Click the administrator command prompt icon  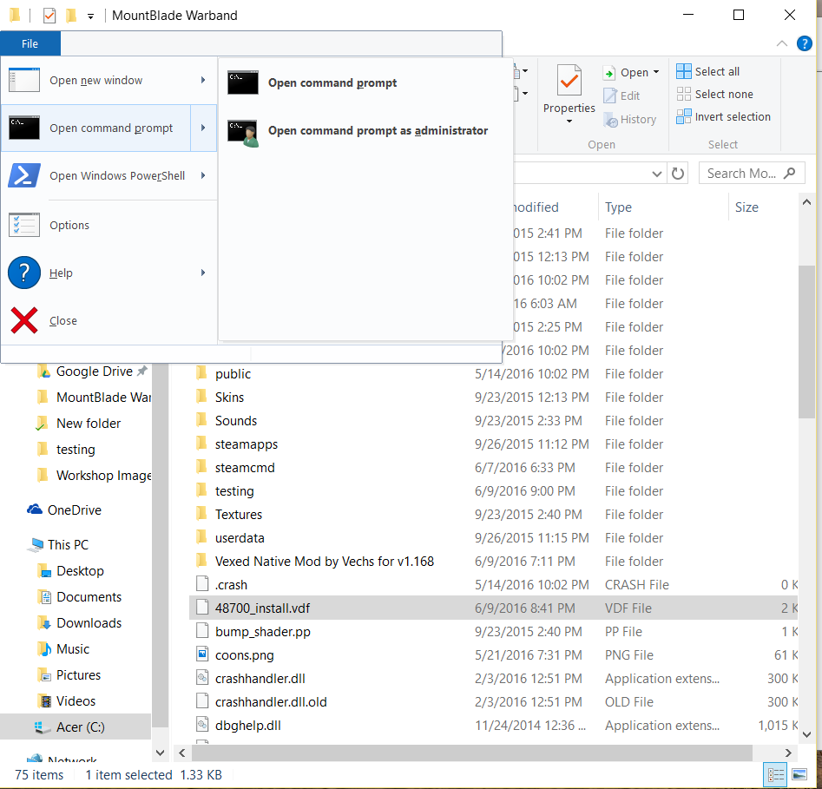pyautogui.click(x=243, y=133)
